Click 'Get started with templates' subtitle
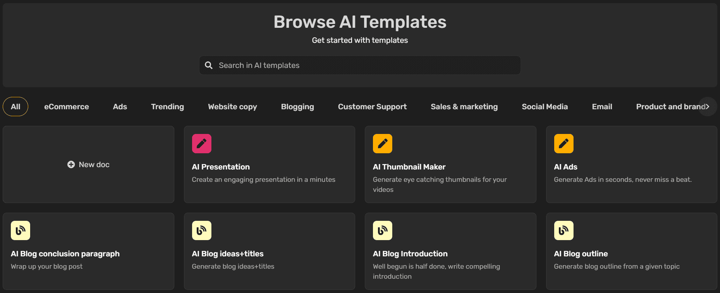720x293 pixels. 360,40
